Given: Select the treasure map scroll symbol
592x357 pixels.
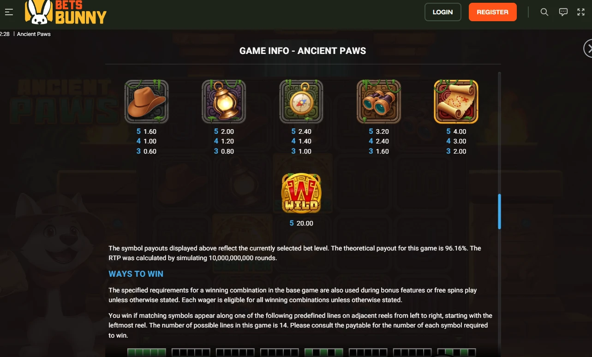Looking at the screenshot, I should 456,101.
